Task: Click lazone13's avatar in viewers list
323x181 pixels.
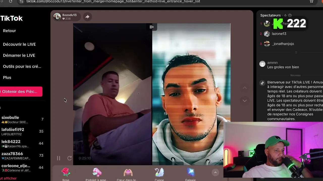Action: (267, 34)
